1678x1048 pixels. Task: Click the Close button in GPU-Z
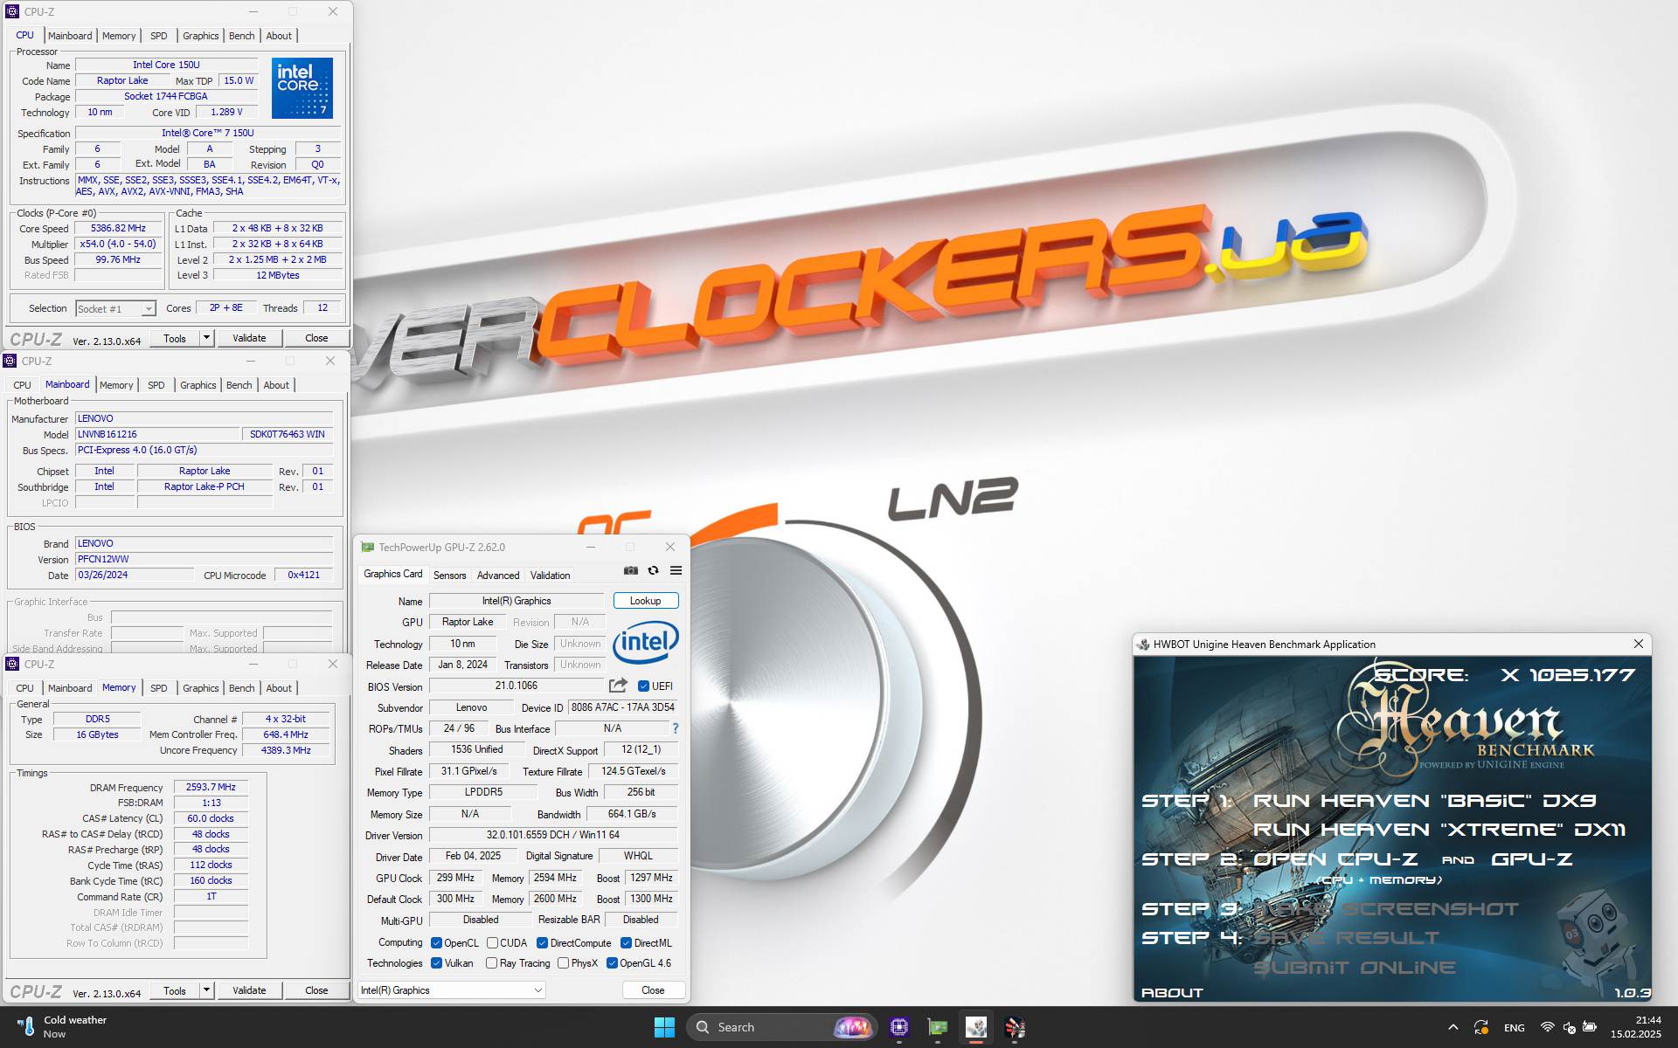click(653, 989)
